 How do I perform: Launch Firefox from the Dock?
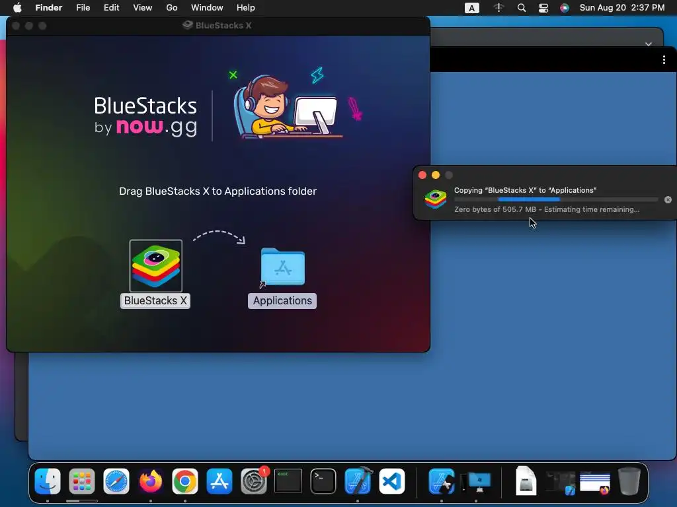(x=151, y=481)
